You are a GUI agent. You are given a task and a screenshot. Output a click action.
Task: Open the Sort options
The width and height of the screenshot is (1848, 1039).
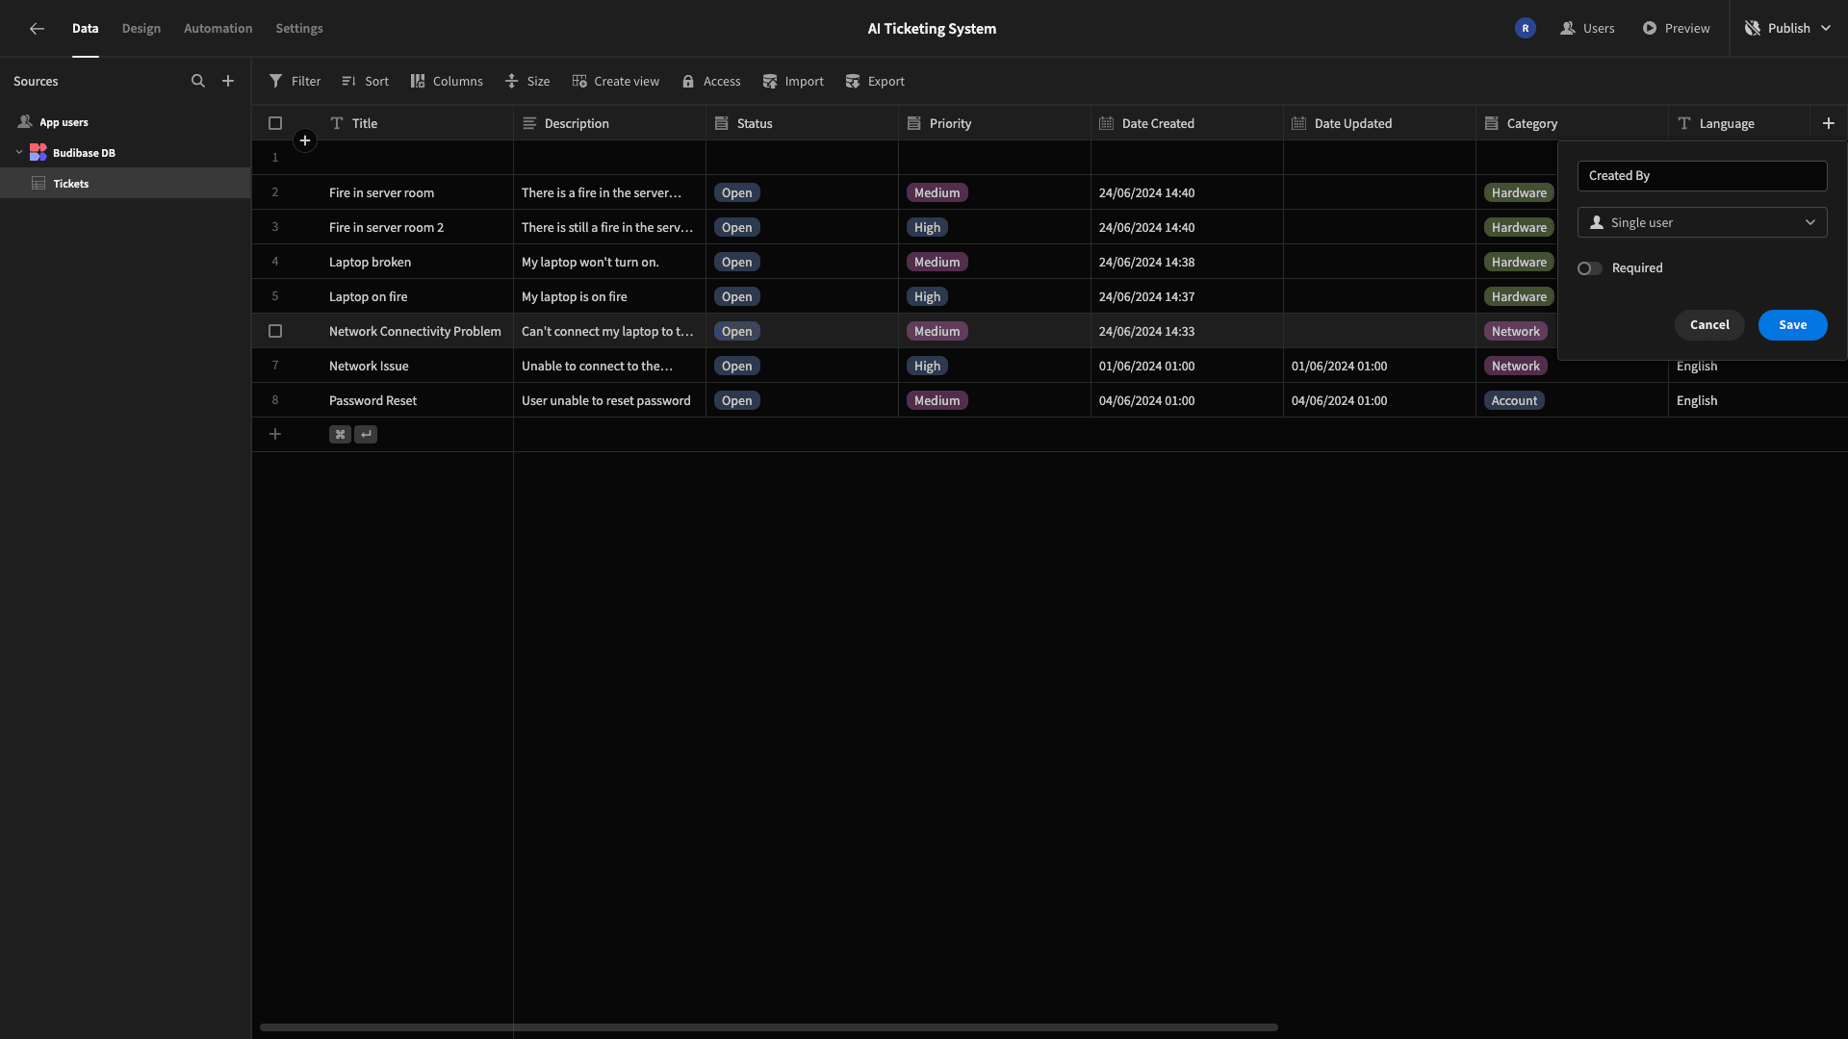coord(365,82)
